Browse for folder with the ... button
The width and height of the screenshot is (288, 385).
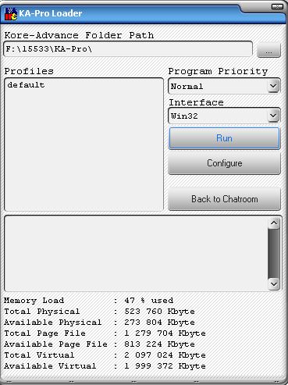[x=268, y=50]
